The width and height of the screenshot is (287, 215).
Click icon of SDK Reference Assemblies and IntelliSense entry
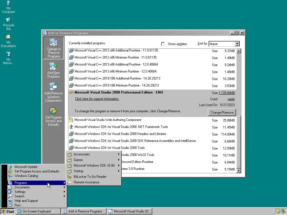(x=71, y=141)
